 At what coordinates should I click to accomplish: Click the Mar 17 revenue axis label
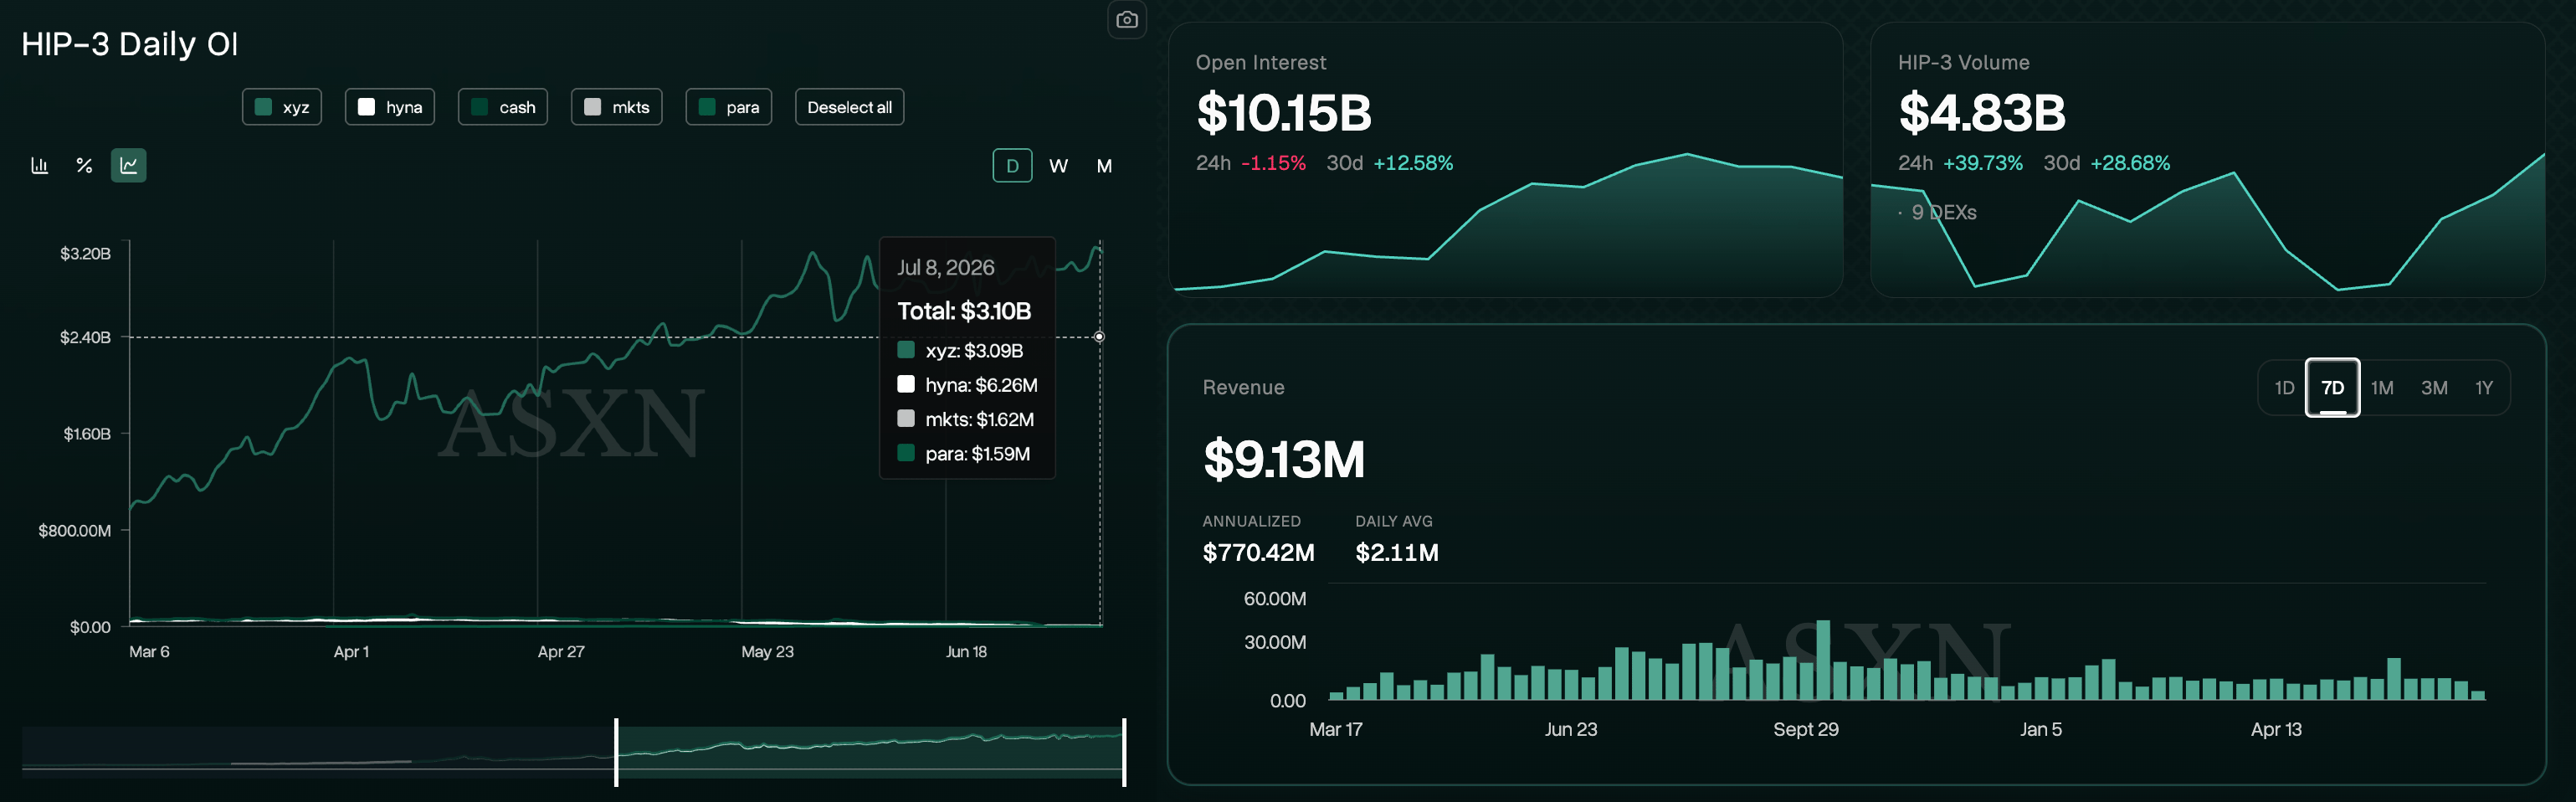(1336, 730)
